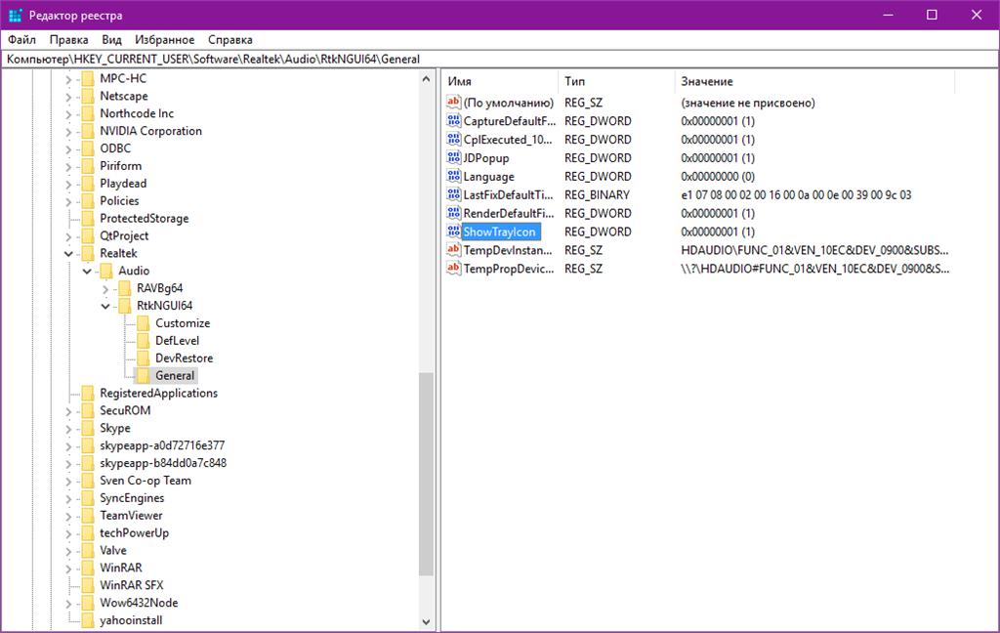This screenshot has height=633, width=1000.
Task: Click the DWORD icon next to ShowTrayIcon
Action: 453,232
